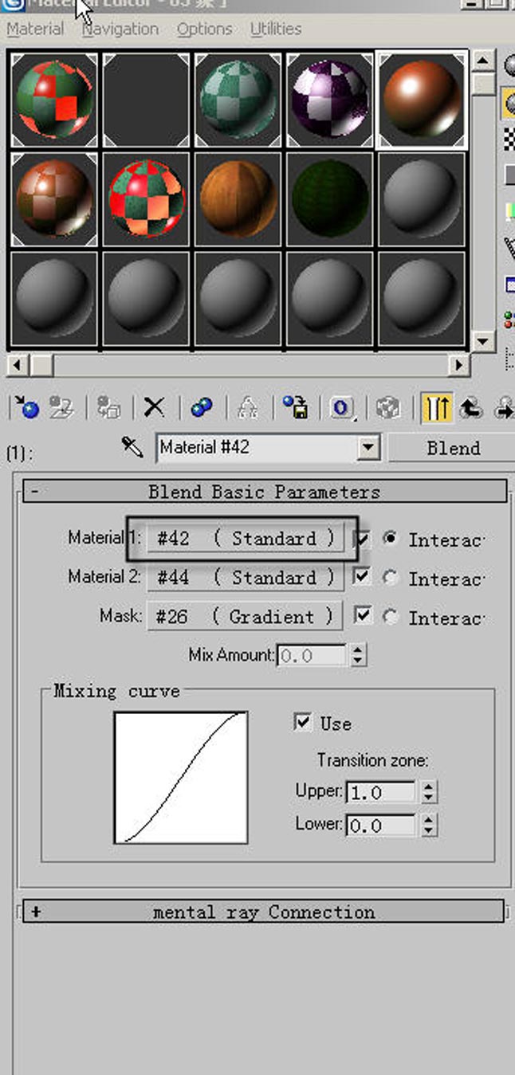Click the Go Forward to Sibling icon
The image size is (515, 1075).
(505, 408)
